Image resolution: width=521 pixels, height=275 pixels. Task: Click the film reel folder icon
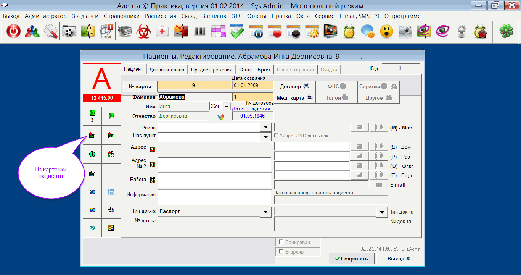(x=69, y=32)
